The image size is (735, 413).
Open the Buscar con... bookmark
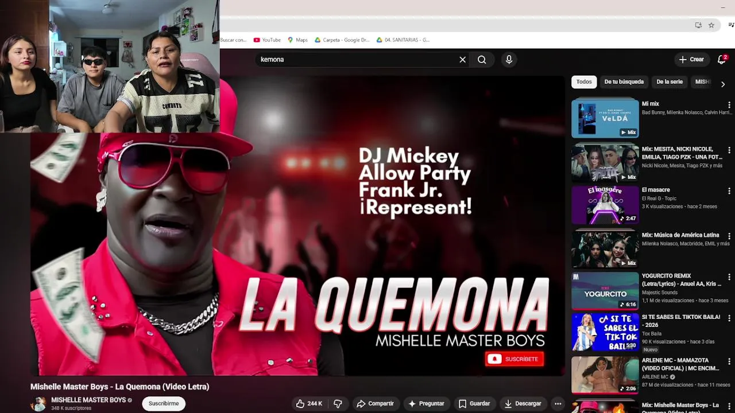233,40
